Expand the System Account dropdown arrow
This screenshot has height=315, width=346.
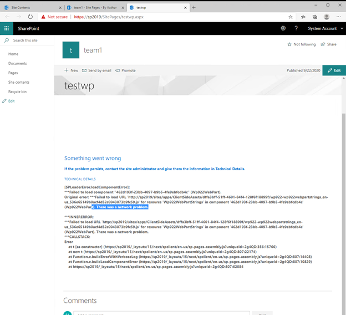pyautogui.click(x=342, y=28)
